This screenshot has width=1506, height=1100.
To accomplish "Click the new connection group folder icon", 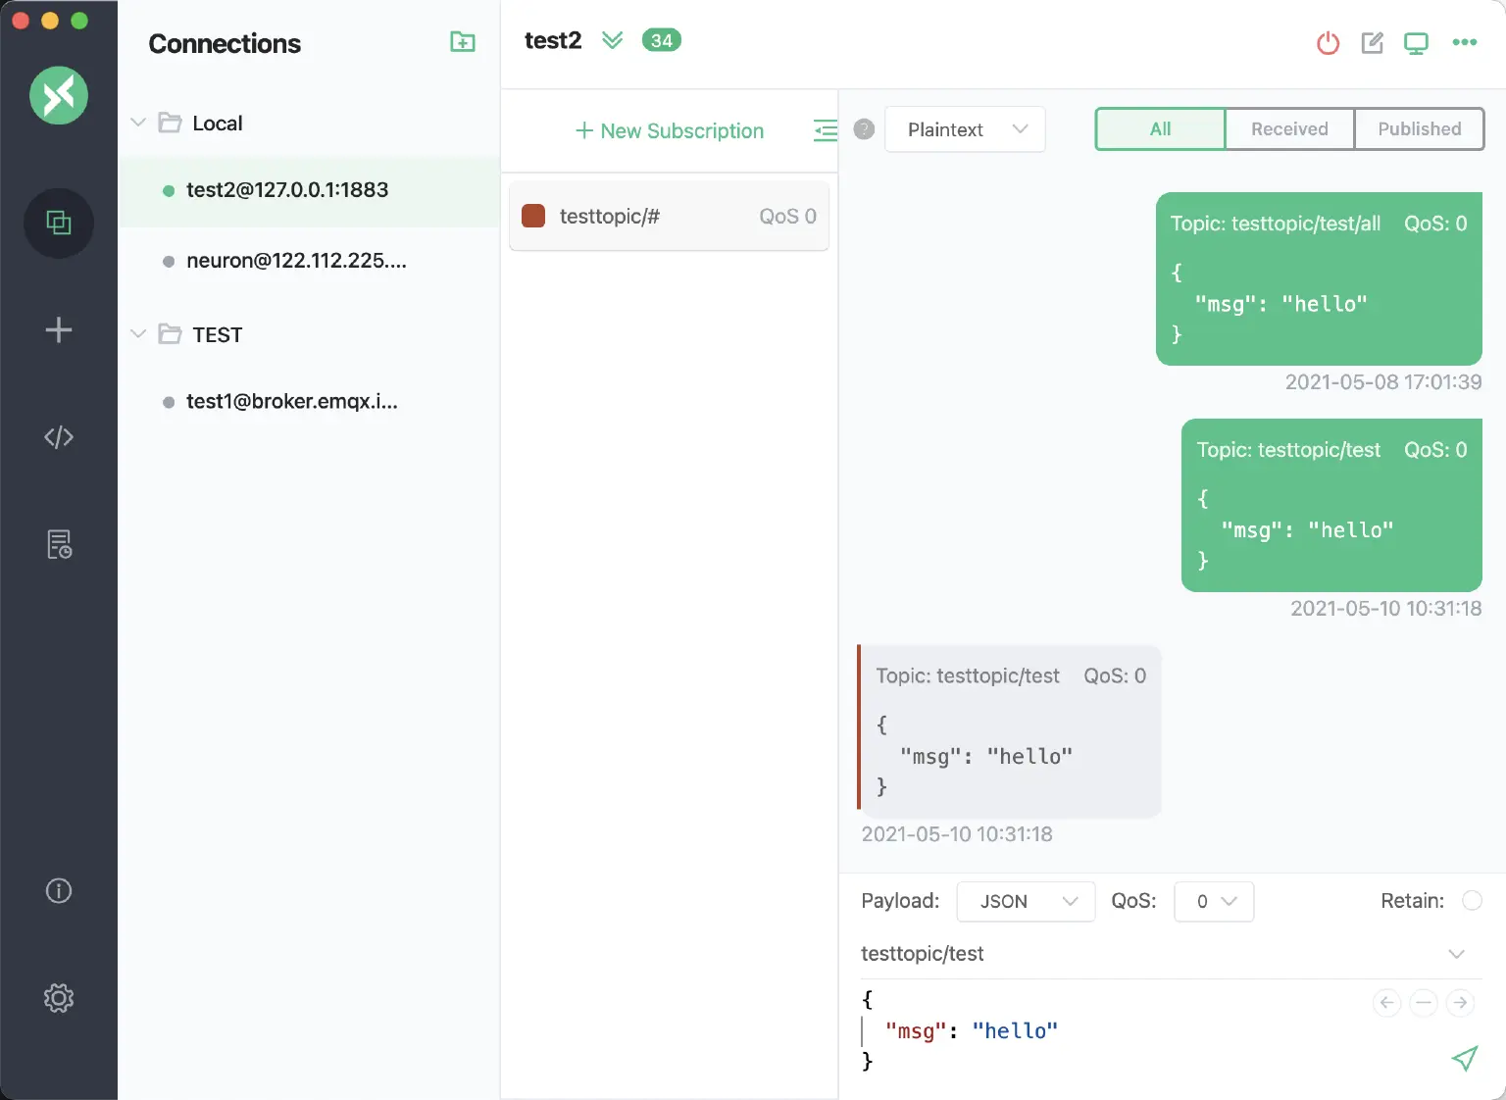I will (462, 42).
